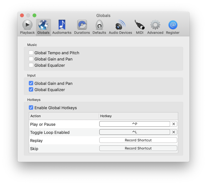This screenshot has height=185, width=207.
Task: Clear the Play or Pause hotkey
Action: coord(174,124)
